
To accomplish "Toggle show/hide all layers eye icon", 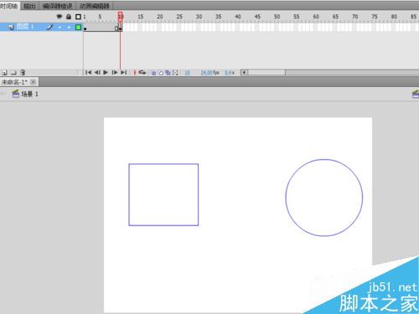I will 59,17.
